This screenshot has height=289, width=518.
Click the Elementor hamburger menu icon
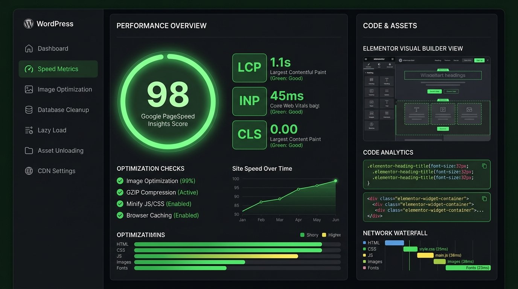(366, 59)
